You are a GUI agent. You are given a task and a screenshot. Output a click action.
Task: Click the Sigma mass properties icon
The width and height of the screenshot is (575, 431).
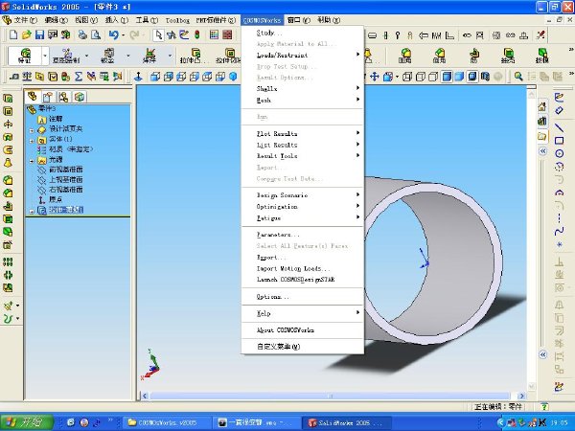click(79, 77)
